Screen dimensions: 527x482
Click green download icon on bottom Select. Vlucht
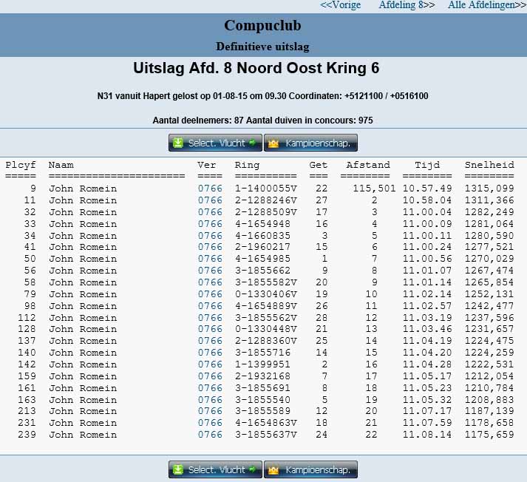tap(178, 469)
